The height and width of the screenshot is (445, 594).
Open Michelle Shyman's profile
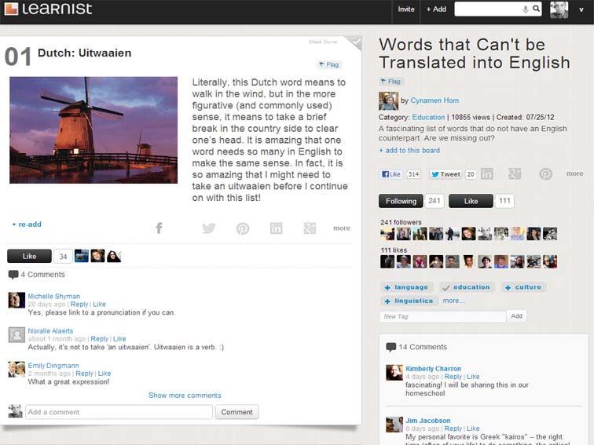coord(53,297)
